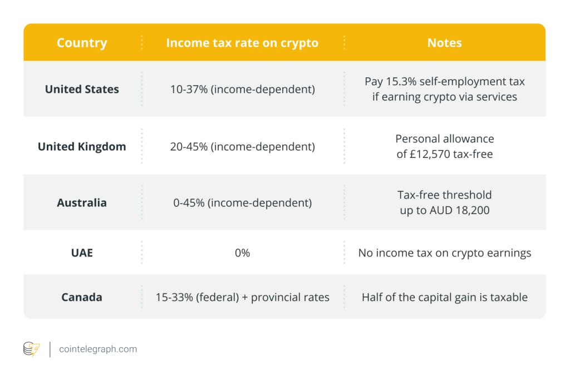Click the Income tax rate on crypto header

pyautogui.click(x=242, y=43)
